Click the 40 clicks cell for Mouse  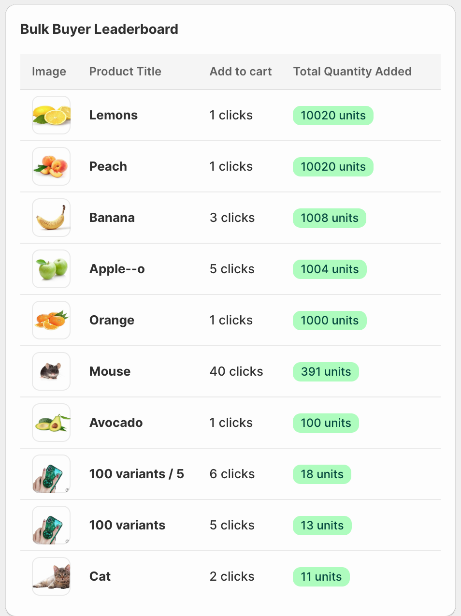click(236, 371)
